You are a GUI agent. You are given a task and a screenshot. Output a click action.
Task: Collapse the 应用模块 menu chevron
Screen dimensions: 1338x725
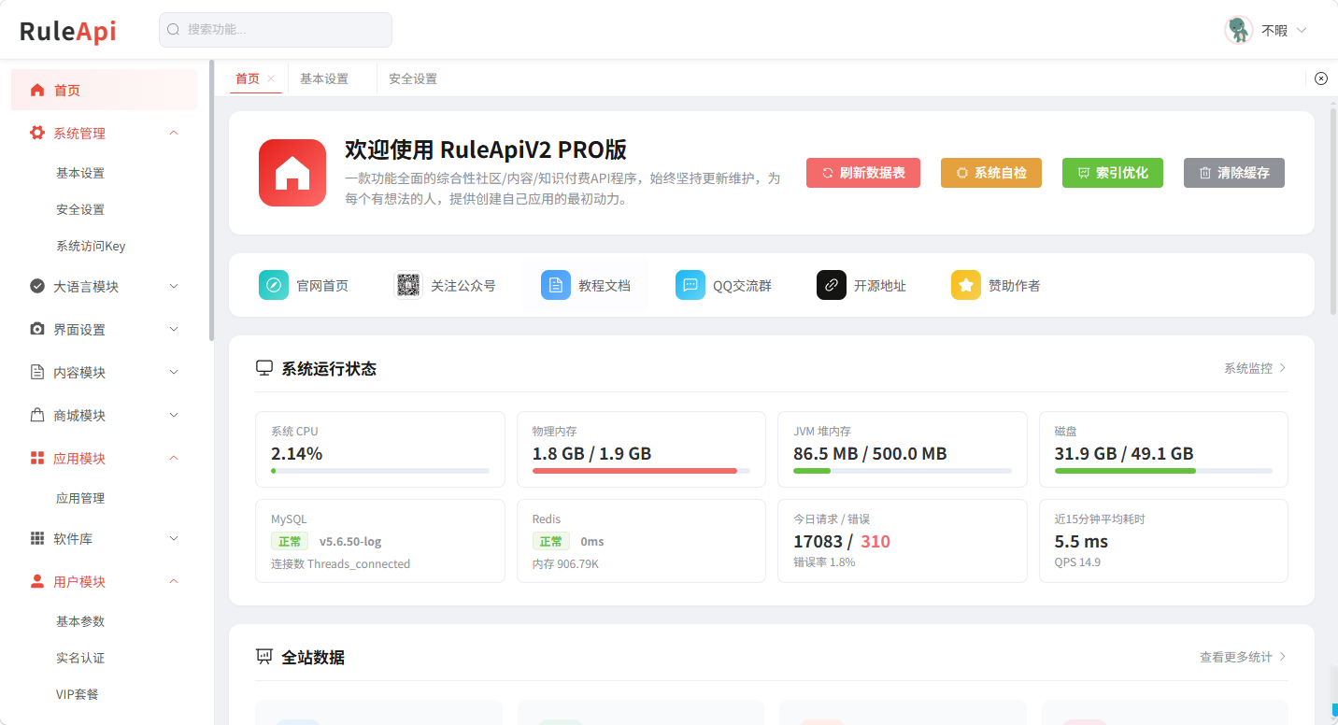pos(174,459)
